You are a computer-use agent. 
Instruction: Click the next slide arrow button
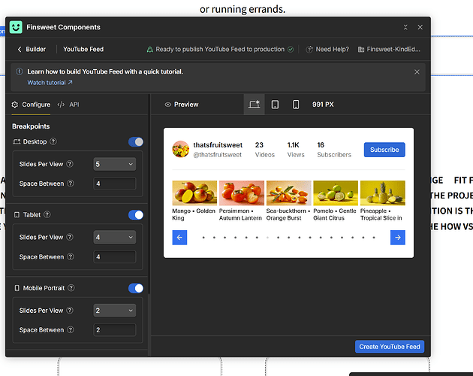398,238
